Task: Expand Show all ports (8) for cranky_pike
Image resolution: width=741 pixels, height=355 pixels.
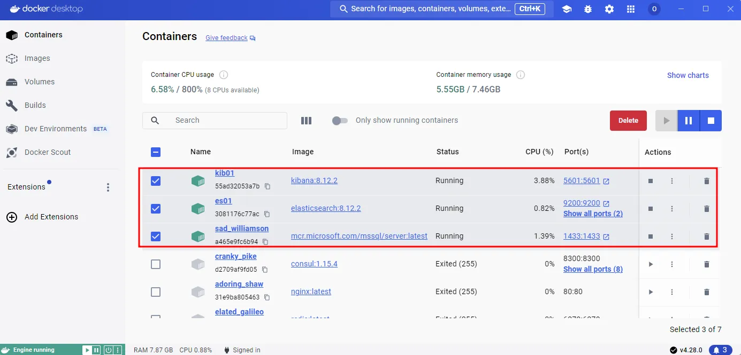Action: 593,269
